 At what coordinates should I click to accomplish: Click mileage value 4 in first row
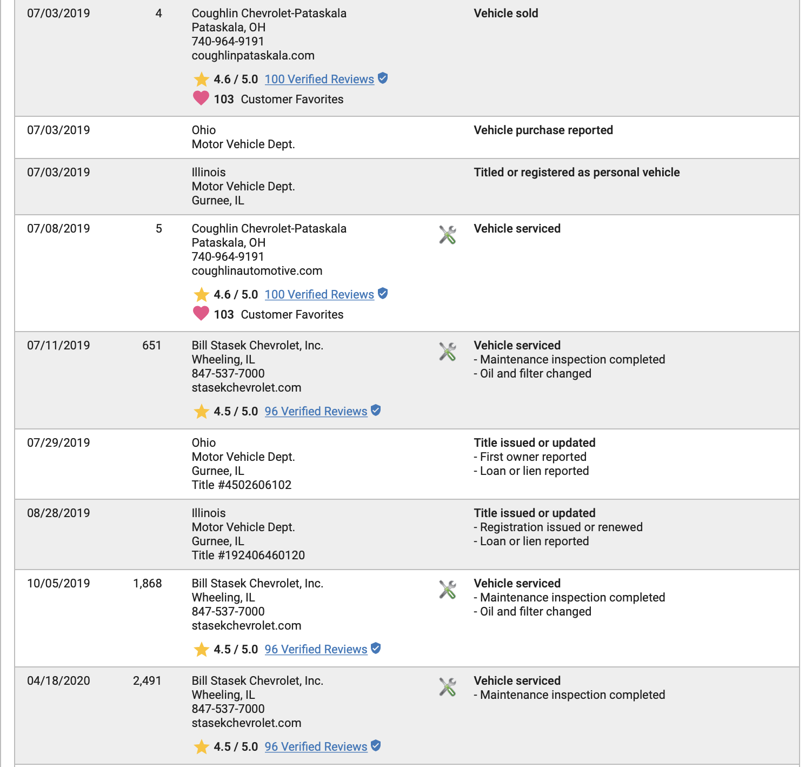[159, 14]
